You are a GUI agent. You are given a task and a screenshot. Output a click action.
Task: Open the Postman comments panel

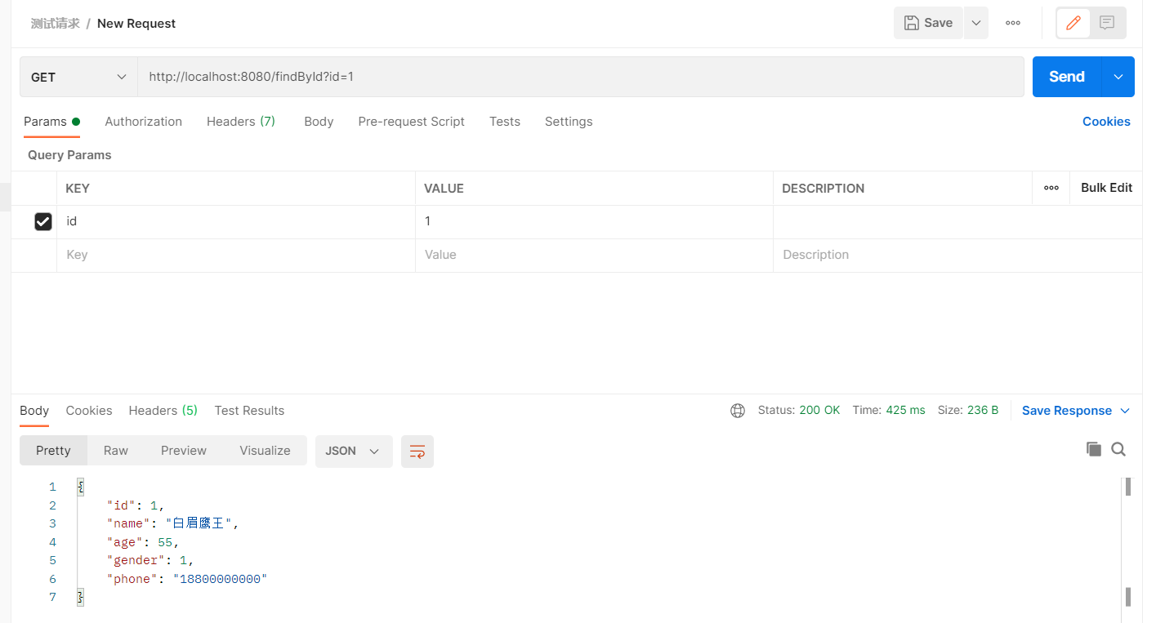tap(1108, 23)
